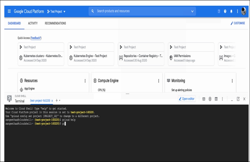Open the hamburger navigation menu
250x162 pixels.
(9, 11)
